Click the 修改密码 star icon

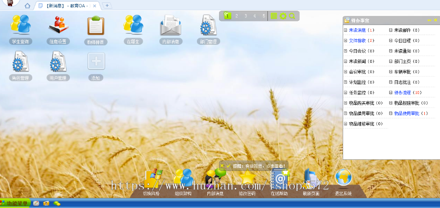tap(247, 178)
